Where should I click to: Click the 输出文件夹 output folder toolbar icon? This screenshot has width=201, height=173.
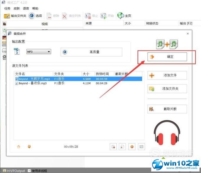(x=15, y=16)
